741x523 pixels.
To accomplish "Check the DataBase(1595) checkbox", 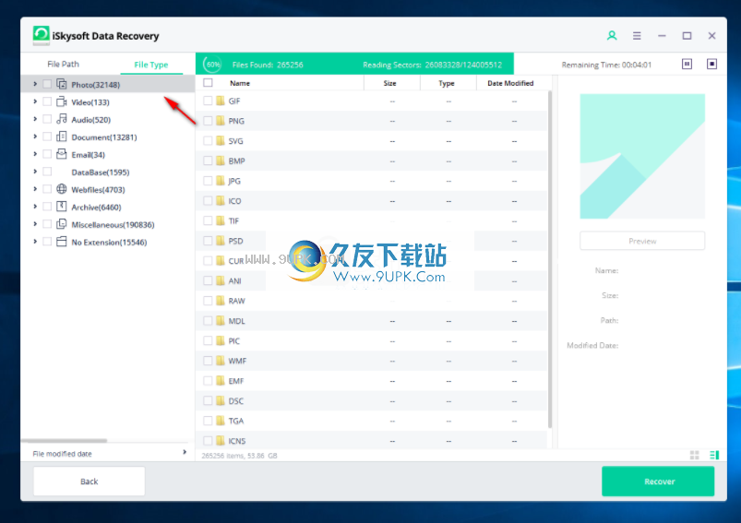I will (47, 172).
